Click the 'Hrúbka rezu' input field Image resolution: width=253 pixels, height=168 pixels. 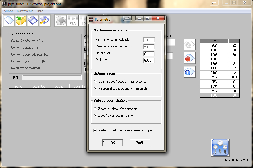[x=149, y=54]
